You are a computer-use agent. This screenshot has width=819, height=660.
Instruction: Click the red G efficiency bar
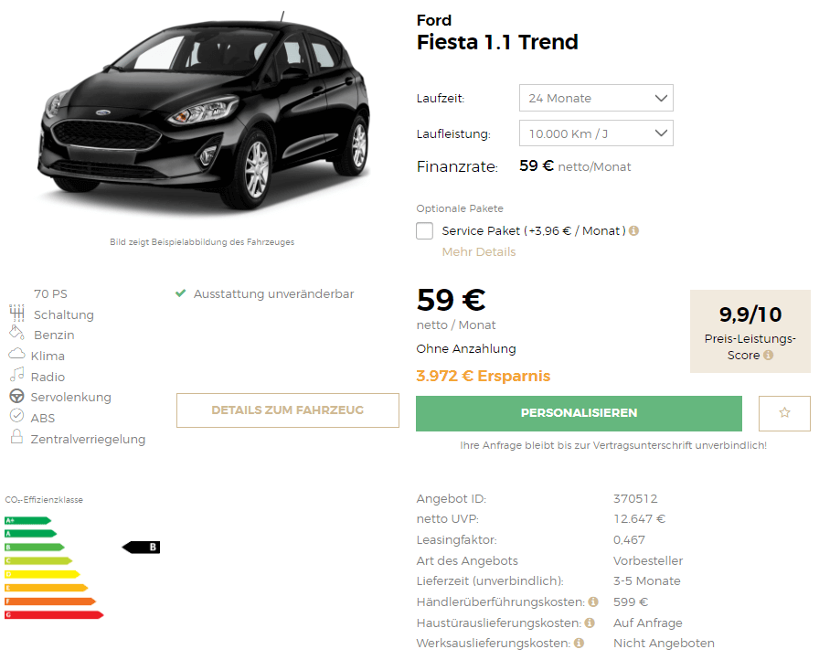coord(54,615)
